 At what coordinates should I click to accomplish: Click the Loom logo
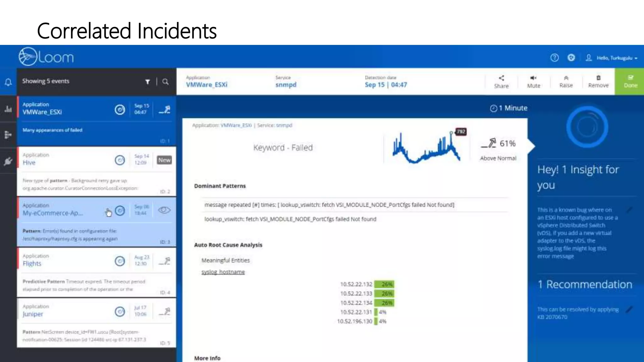46,57
